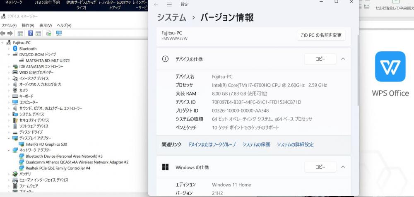Viewport: 414px width, 197px height.
Task: Select MATSHITA BD-MLT UJ272 drive
Action: click(x=48, y=60)
